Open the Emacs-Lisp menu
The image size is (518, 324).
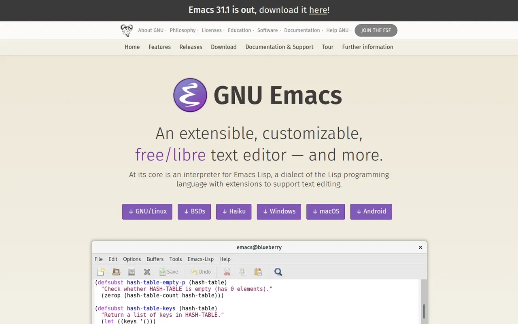tap(201, 259)
